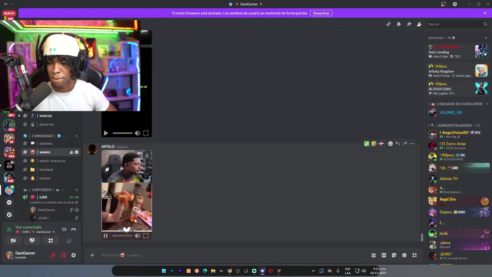This screenshot has height=277, width=492.
Task: Start an activity from voice panel
Action: pos(50,240)
